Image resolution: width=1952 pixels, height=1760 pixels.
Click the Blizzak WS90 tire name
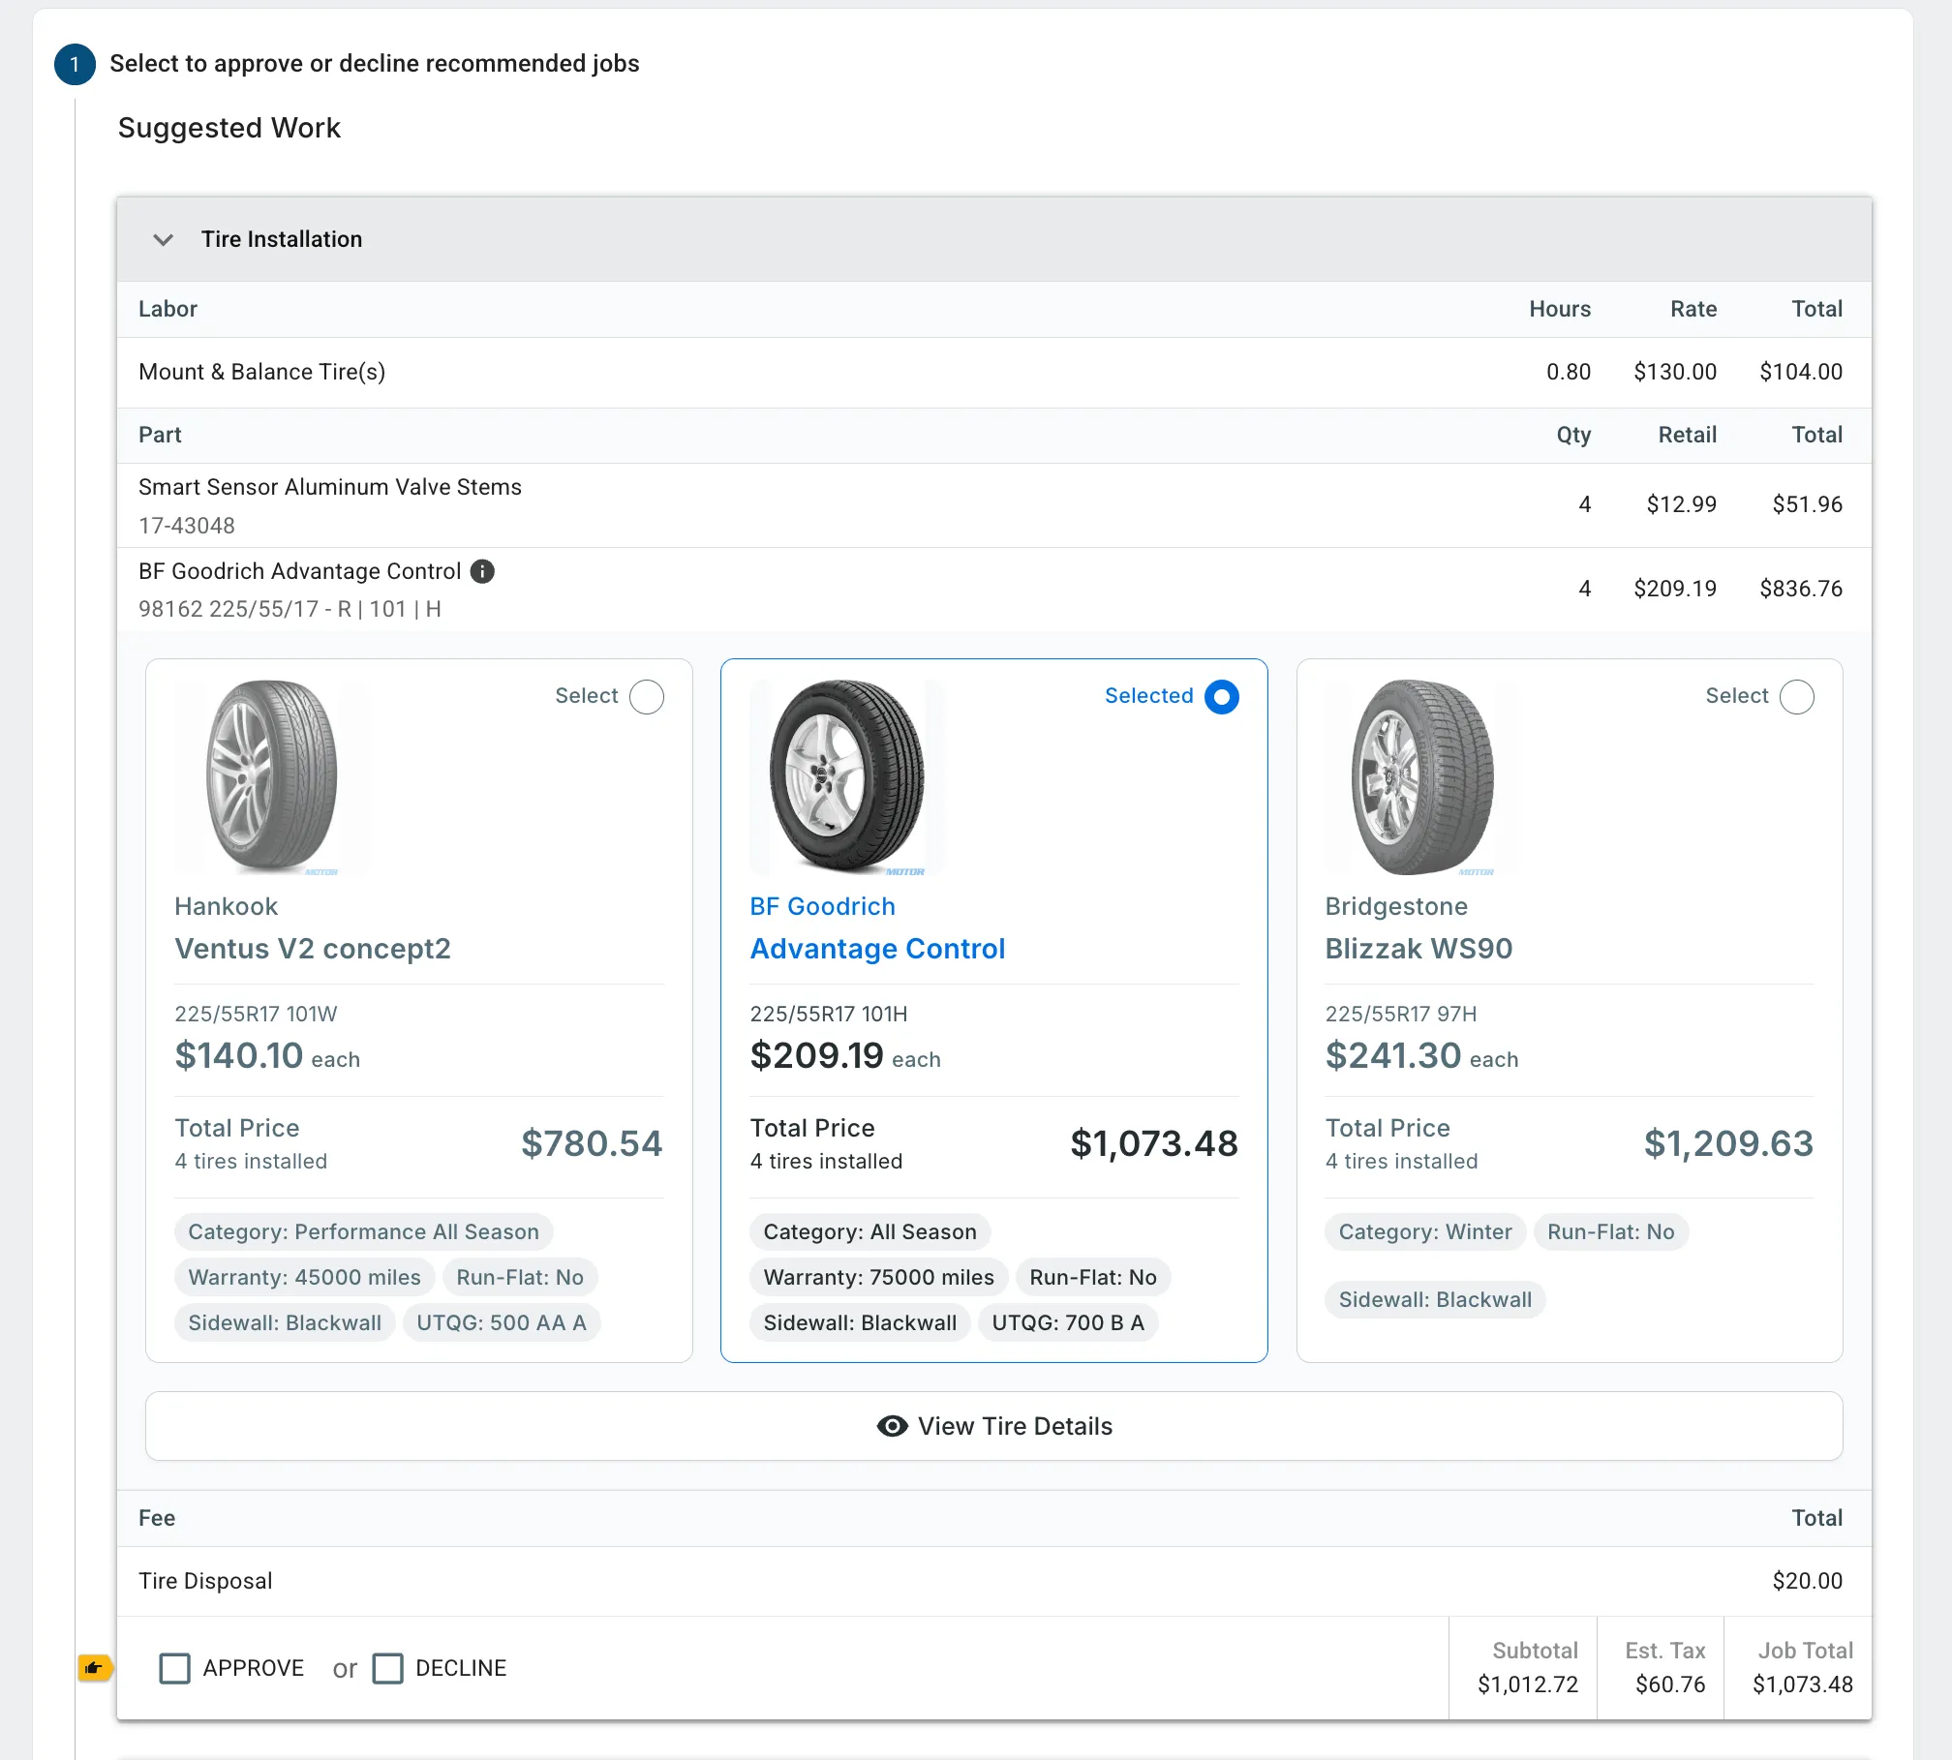coord(1418,949)
